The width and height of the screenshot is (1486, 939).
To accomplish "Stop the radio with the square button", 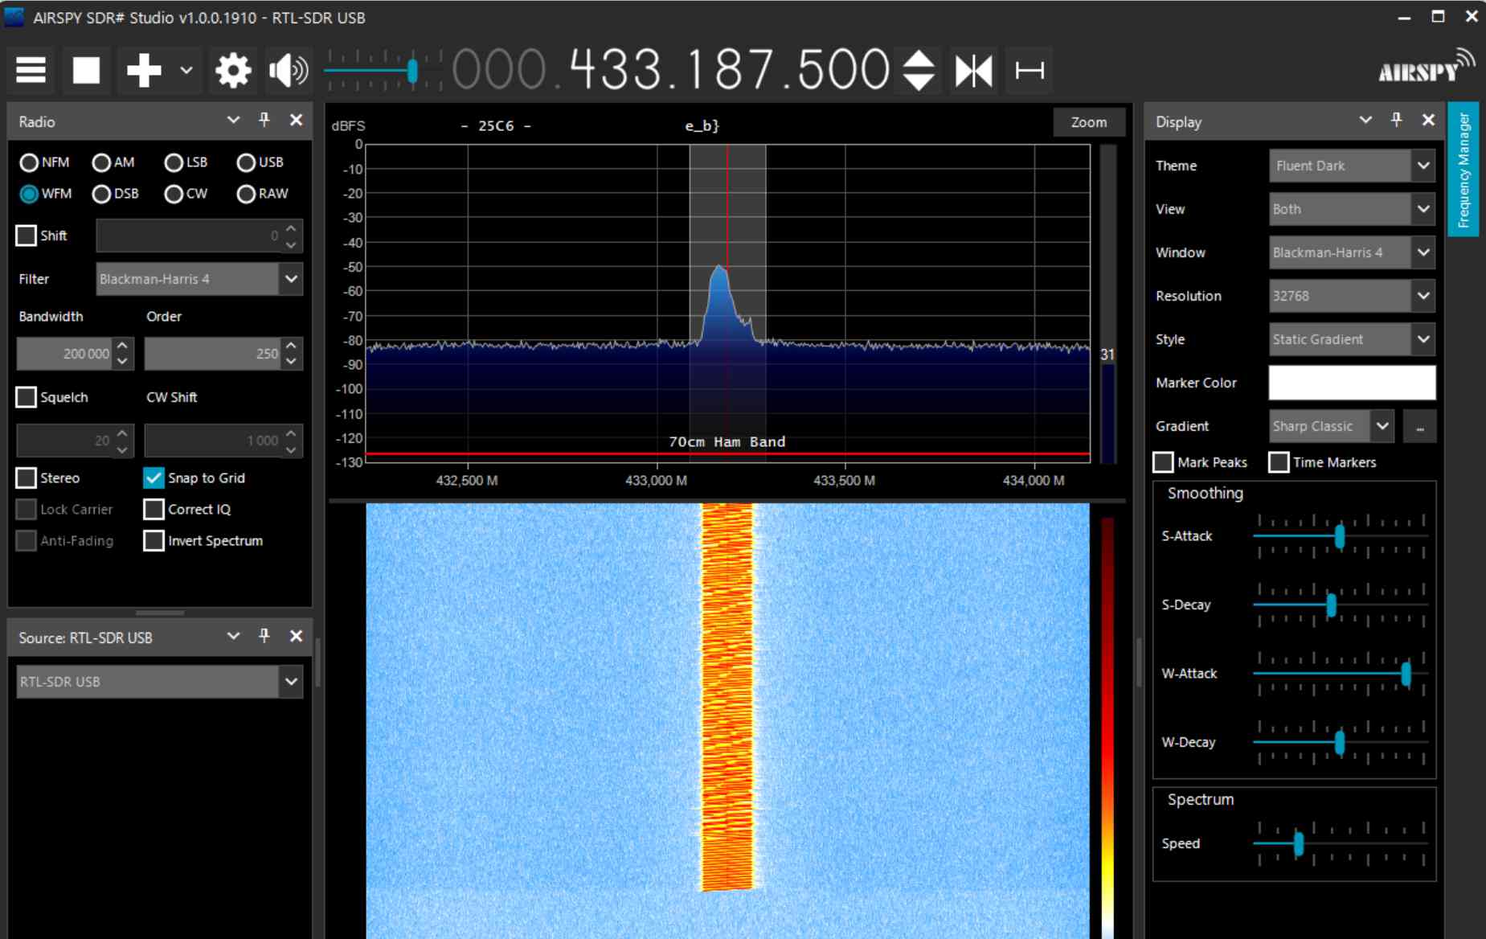I will [86, 71].
